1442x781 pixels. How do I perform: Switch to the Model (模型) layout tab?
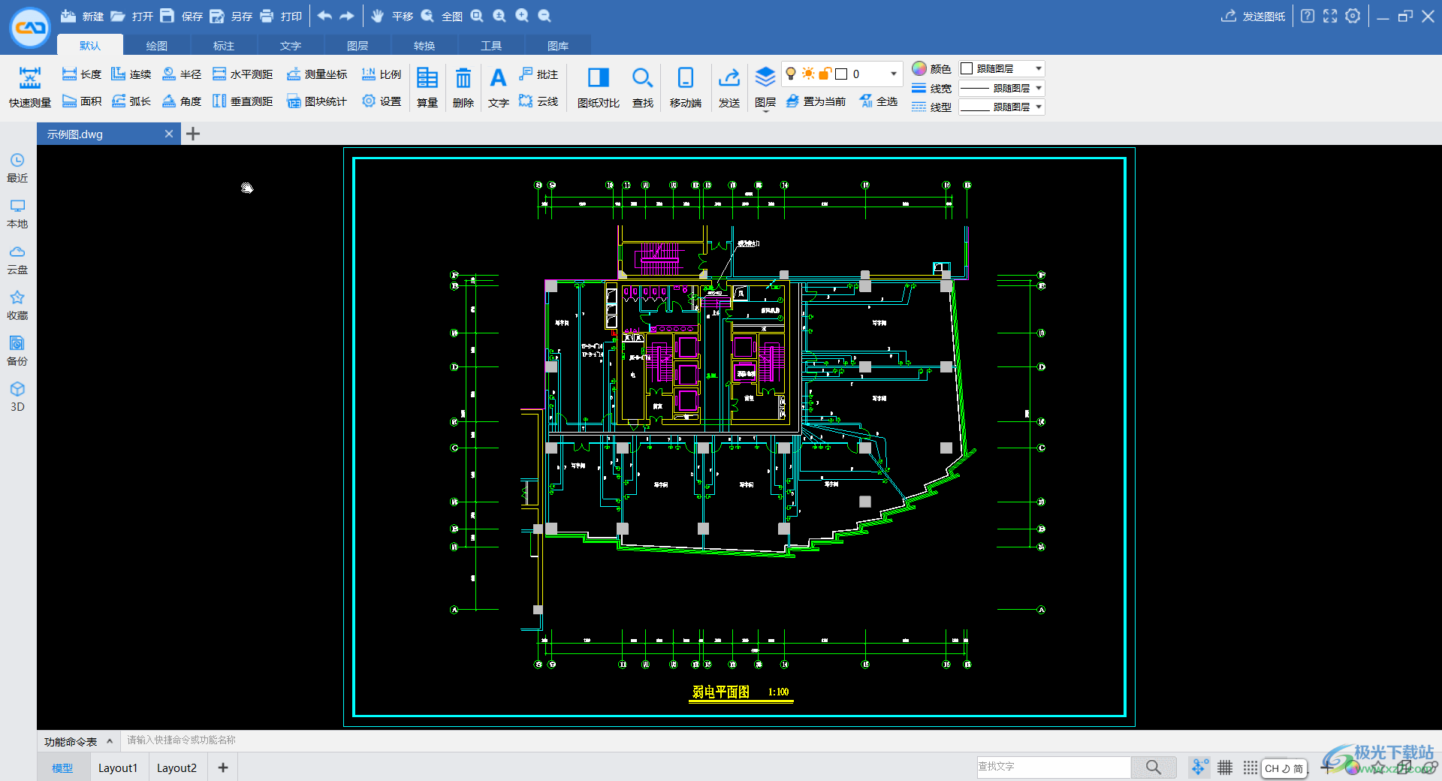click(62, 767)
